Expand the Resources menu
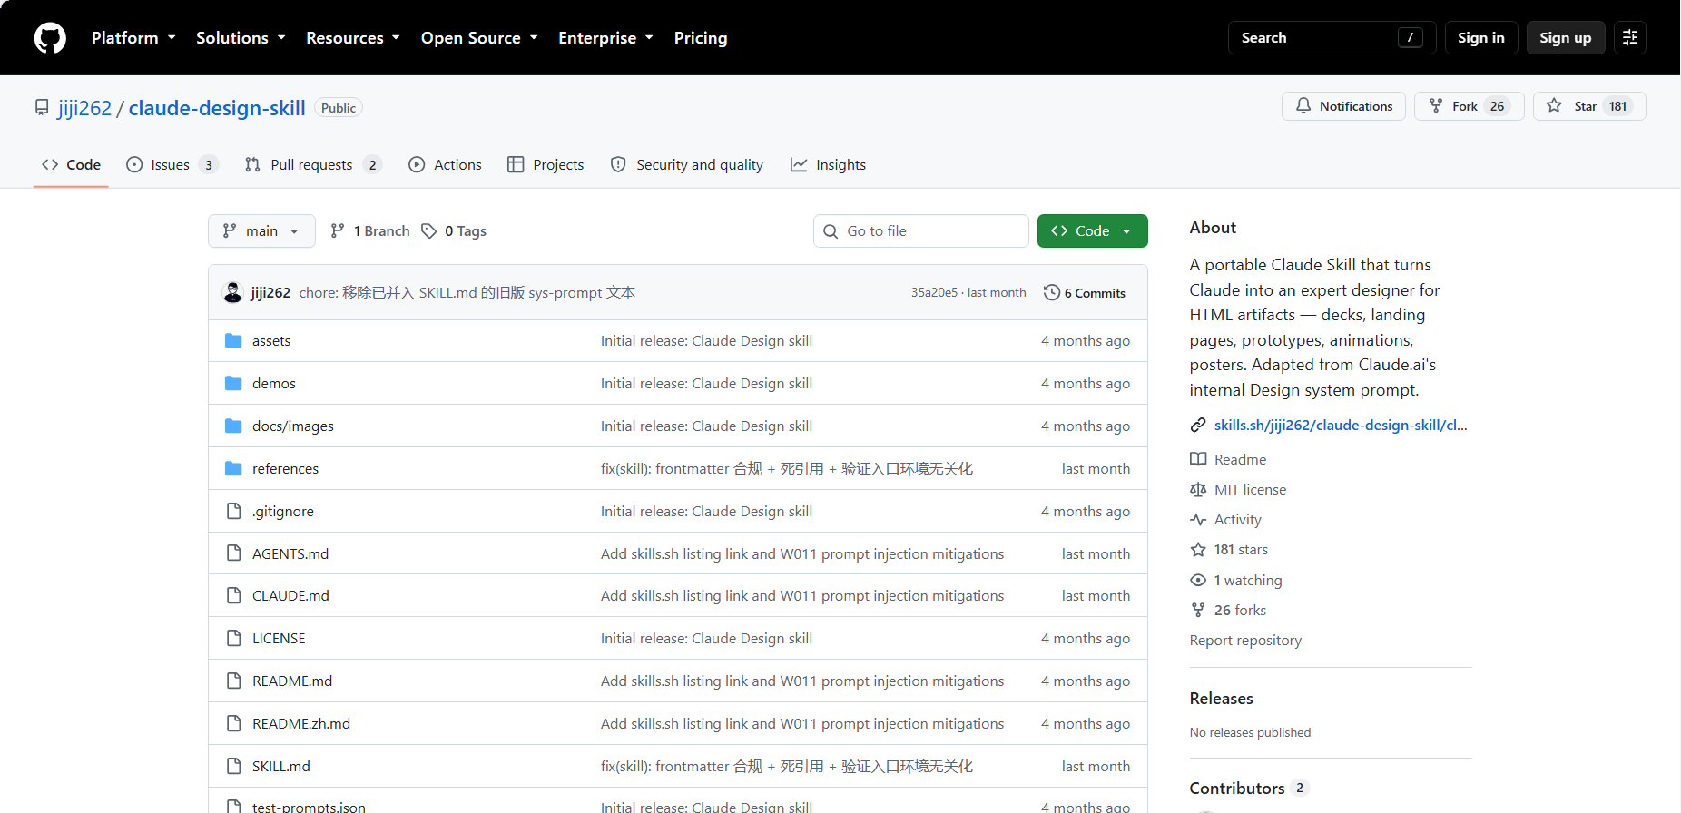1681x813 pixels. (352, 38)
